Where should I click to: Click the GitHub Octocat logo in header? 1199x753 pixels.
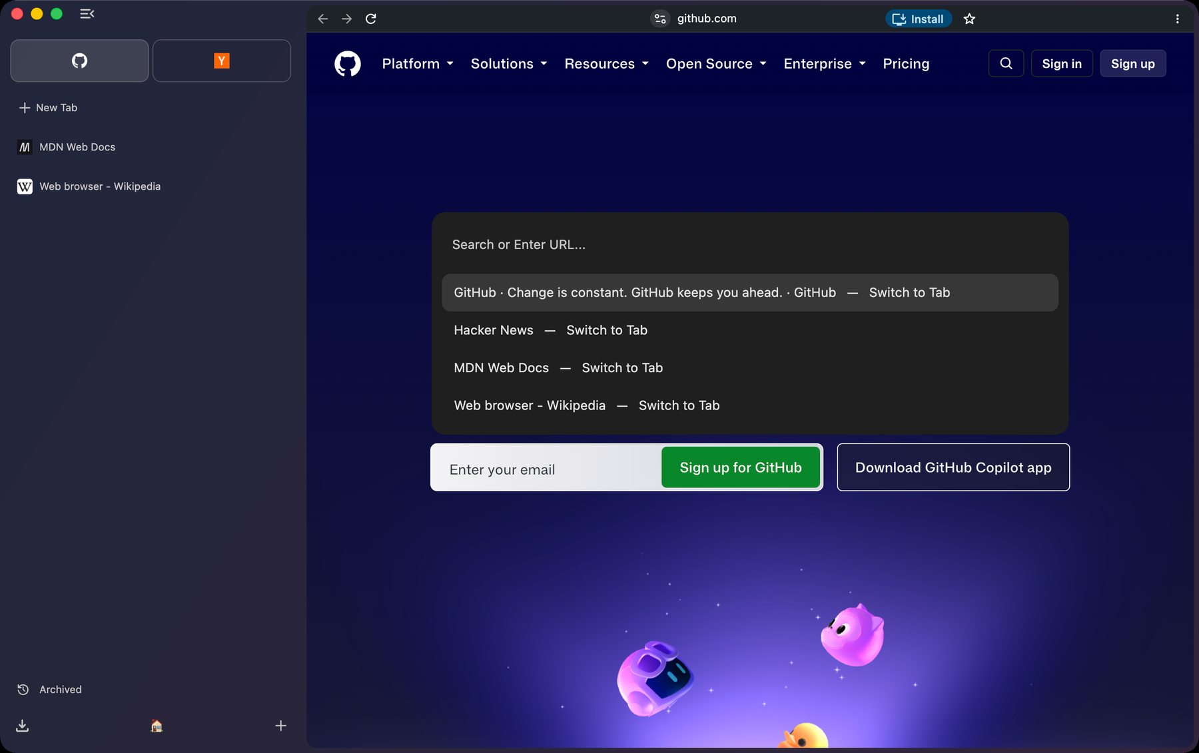click(348, 64)
